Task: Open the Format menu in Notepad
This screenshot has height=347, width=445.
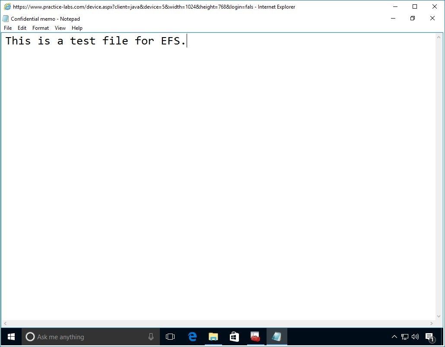Action: [x=40, y=28]
